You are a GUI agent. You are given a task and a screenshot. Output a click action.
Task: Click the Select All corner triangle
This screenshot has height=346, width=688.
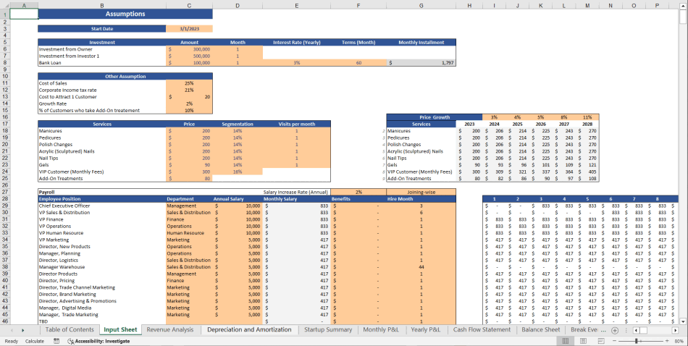point(5,6)
